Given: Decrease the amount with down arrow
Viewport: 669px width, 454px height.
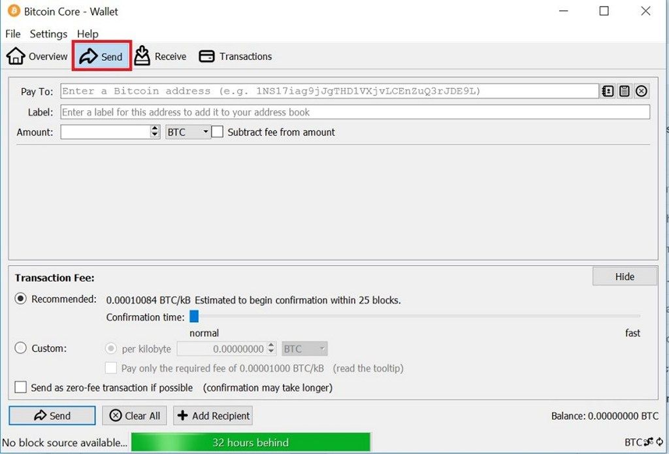Looking at the screenshot, I should point(155,135).
